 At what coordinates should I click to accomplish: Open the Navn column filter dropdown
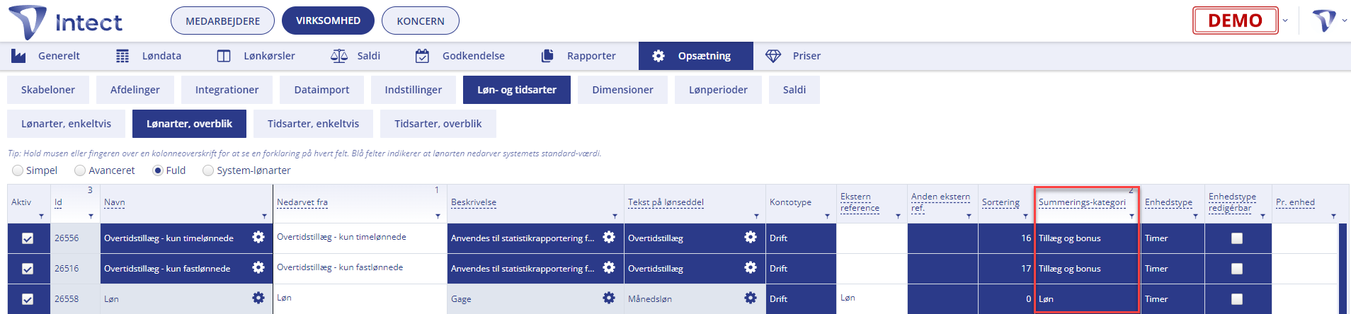click(264, 216)
